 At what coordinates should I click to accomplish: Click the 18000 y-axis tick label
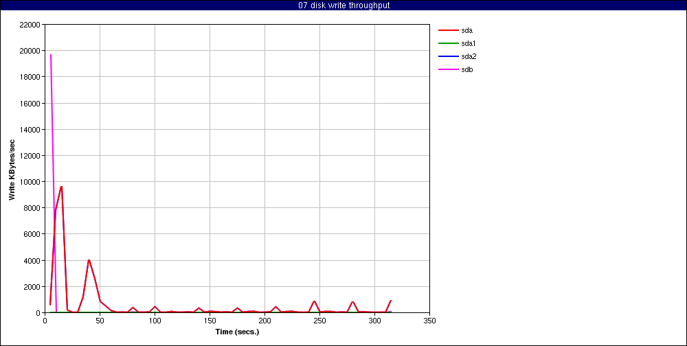[30, 77]
